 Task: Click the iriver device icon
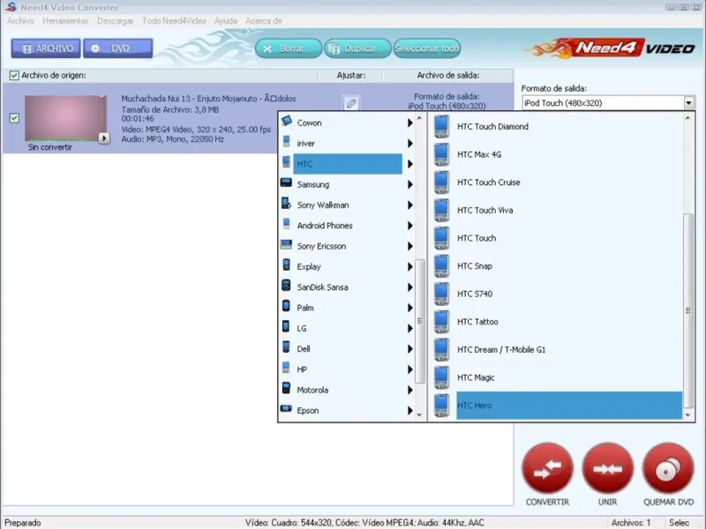(286, 142)
